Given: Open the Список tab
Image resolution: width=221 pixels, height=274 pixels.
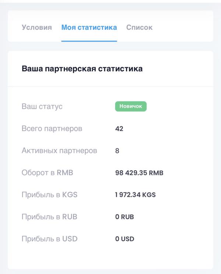Looking at the screenshot, I should [x=139, y=28].
